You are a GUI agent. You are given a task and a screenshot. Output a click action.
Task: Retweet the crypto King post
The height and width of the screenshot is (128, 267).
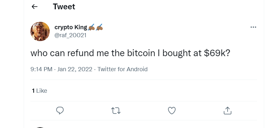tap(116, 110)
